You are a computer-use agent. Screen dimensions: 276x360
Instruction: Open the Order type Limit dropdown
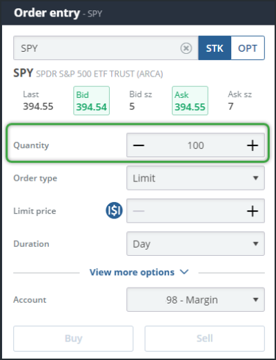195,178
